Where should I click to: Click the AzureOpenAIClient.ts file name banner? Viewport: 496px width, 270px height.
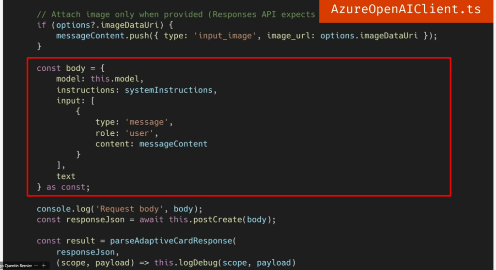coord(406,10)
